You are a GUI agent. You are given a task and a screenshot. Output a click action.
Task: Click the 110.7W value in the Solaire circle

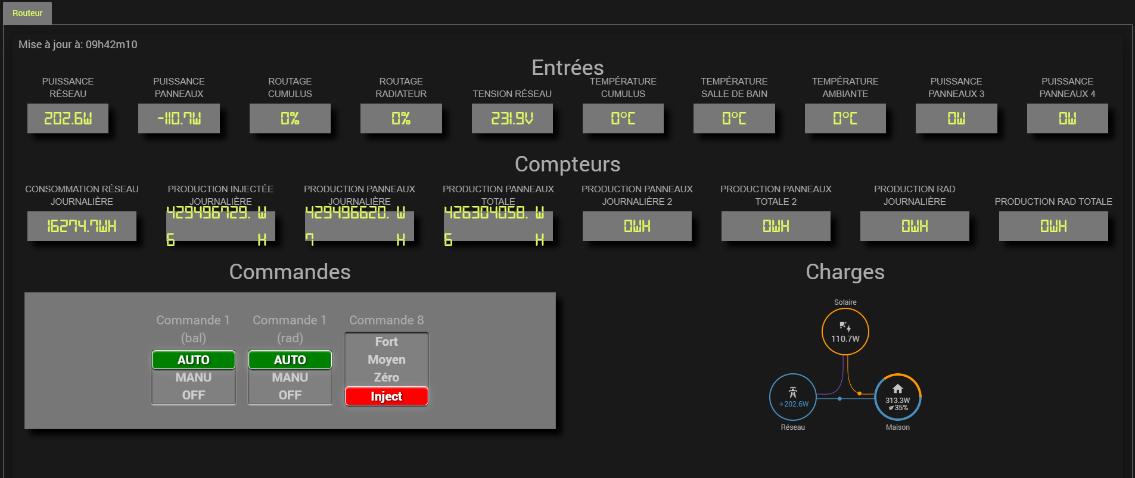[x=845, y=339]
